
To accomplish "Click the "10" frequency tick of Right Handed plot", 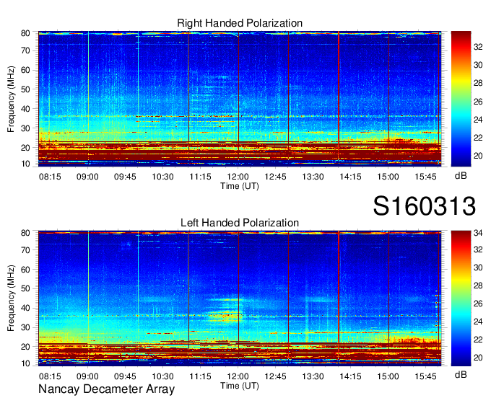I will [x=25, y=164].
